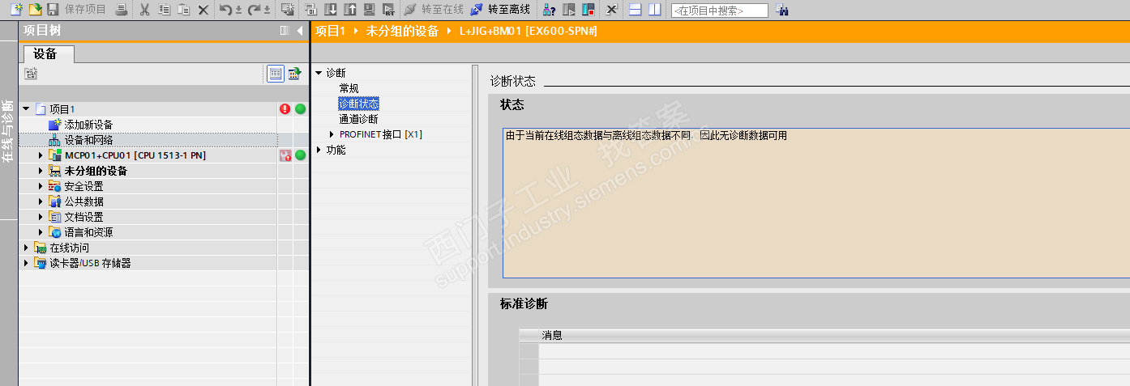This screenshot has height=386, width=1130.
Task: Expand the 未分组的设备 tree node
Action: [41, 171]
